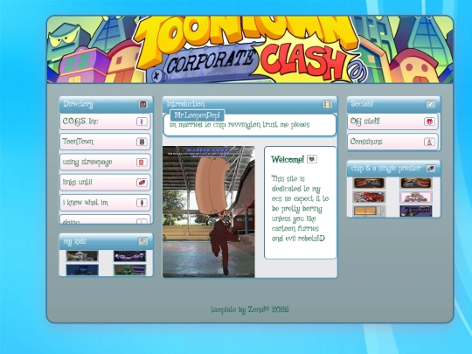This screenshot has height=354, width=472.
Task: Visit the OG site!! social link
Action: tap(392, 121)
